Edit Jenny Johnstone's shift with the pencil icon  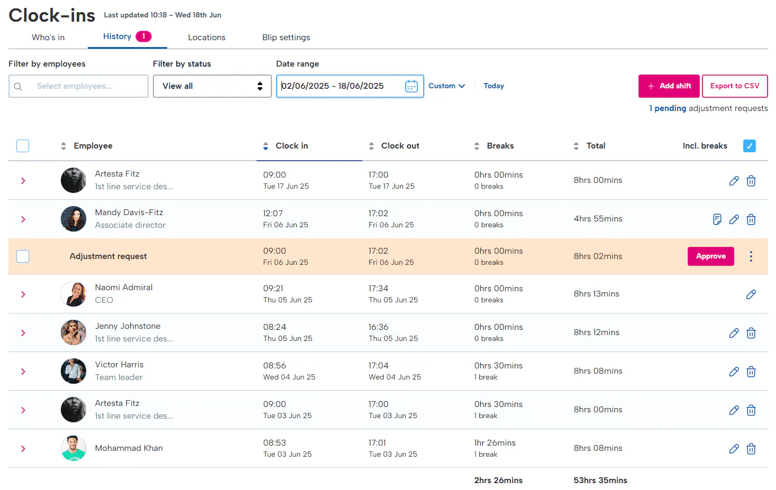coord(734,333)
